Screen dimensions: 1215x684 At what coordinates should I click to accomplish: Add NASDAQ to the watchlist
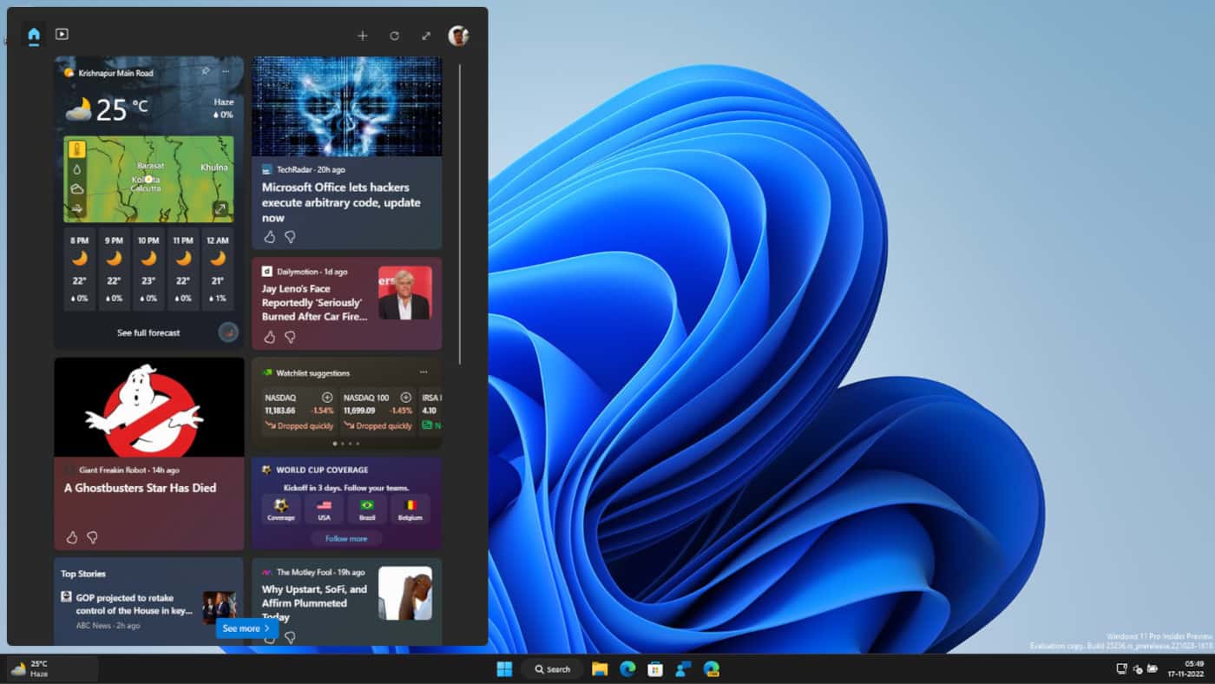(x=327, y=398)
